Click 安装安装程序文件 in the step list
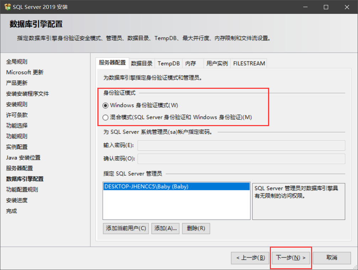The image size is (358, 270). [27, 94]
